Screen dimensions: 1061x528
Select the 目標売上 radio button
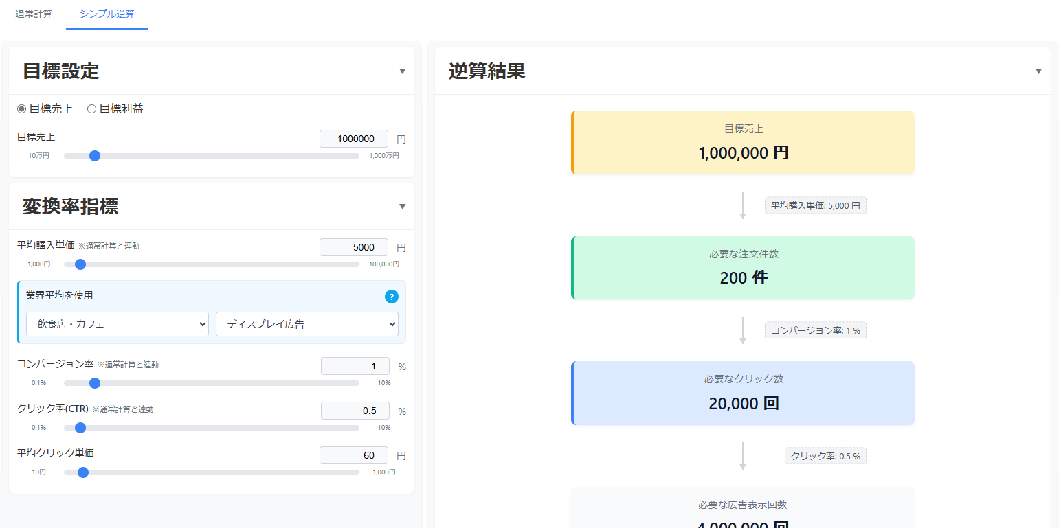[x=22, y=109]
